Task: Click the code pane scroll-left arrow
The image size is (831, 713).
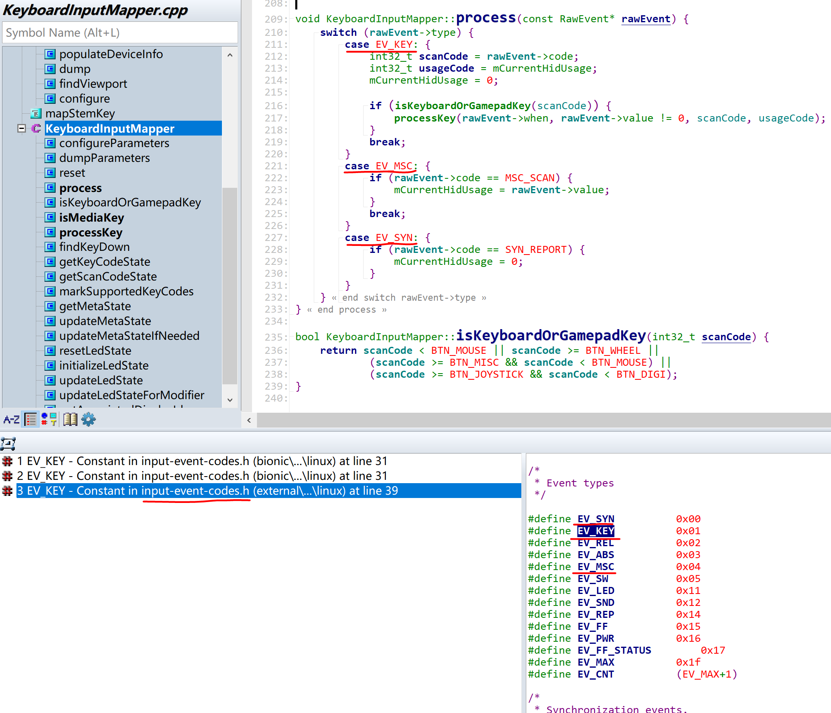Action: 249,420
